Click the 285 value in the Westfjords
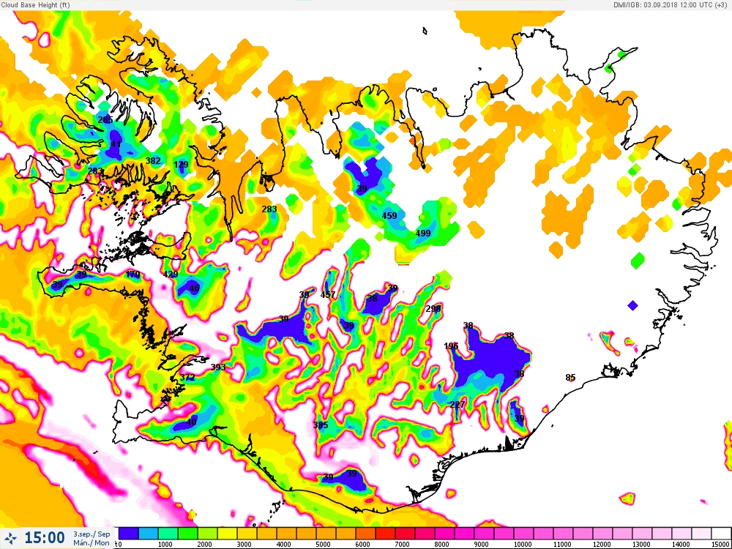This screenshot has height=549, width=732. click(105, 120)
